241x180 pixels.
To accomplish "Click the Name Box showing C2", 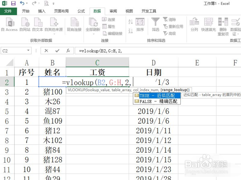I will click(14, 51).
